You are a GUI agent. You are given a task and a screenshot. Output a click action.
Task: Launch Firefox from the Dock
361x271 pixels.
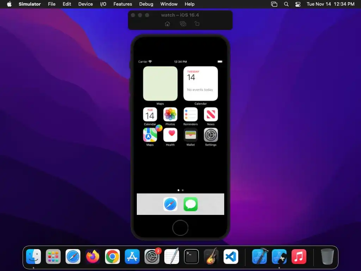coord(93,257)
